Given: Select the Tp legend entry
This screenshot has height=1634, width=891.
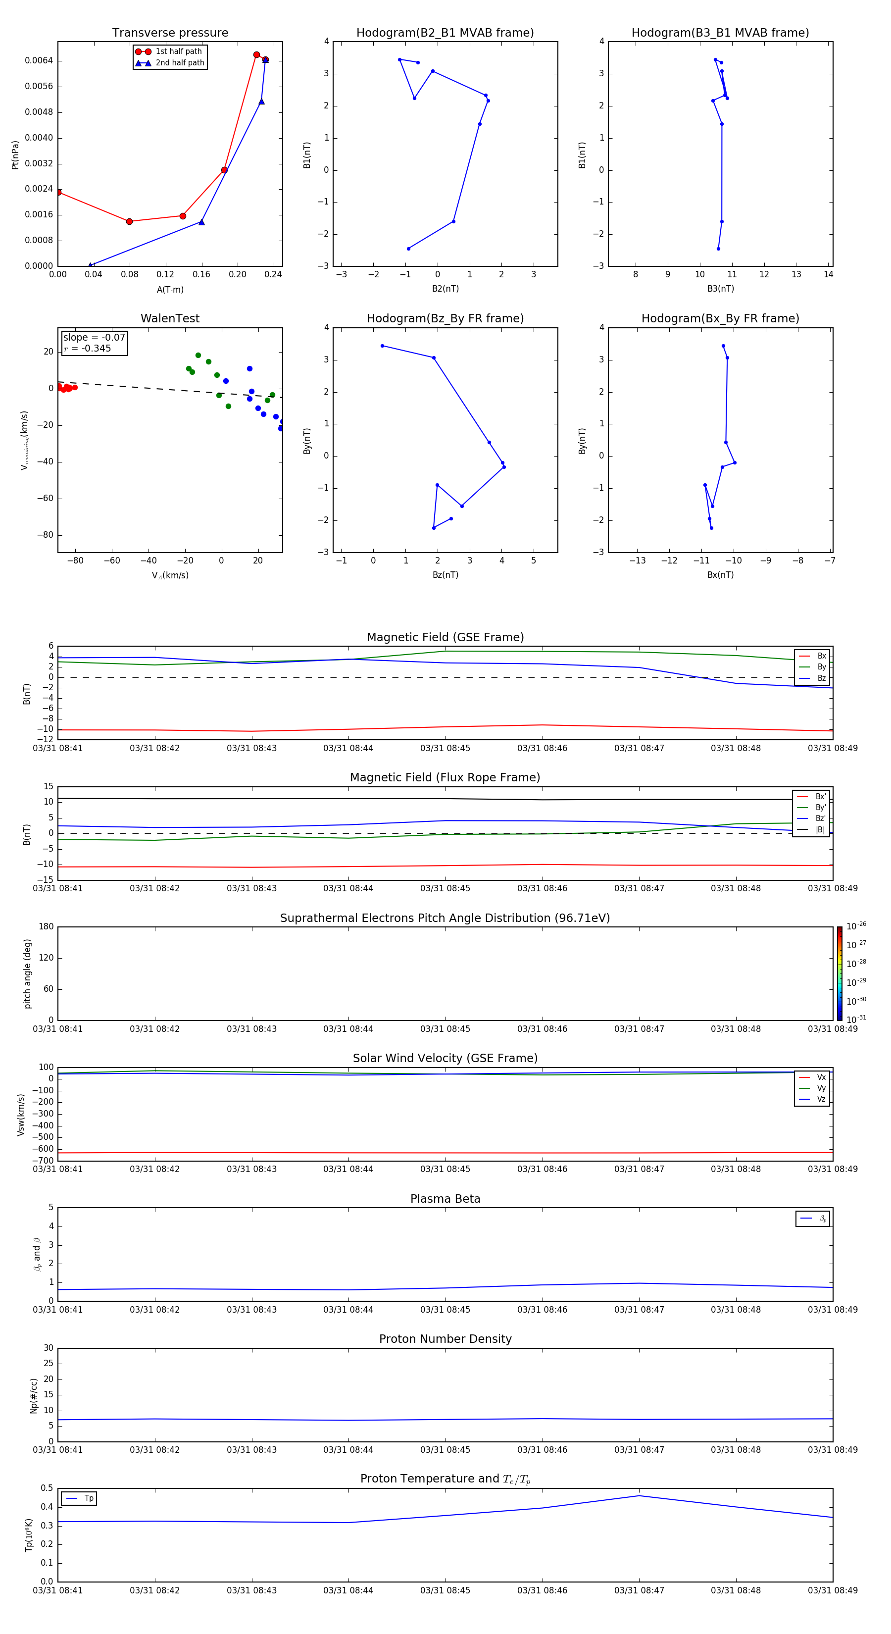Looking at the screenshot, I should 79,1498.
